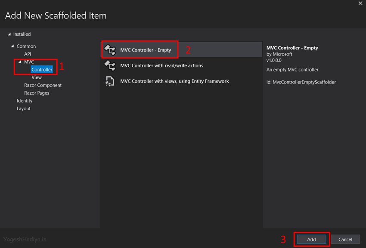The image size is (366, 248).
Task: Select MVC Controller with read/write actions
Action: [182, 65]
